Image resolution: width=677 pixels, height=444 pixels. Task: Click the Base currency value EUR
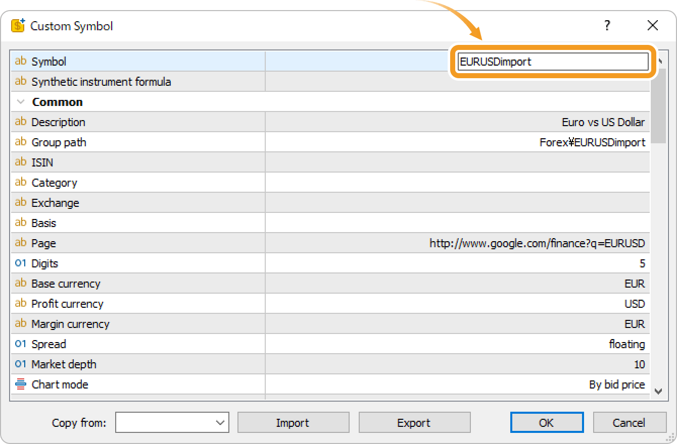[635, 284]
